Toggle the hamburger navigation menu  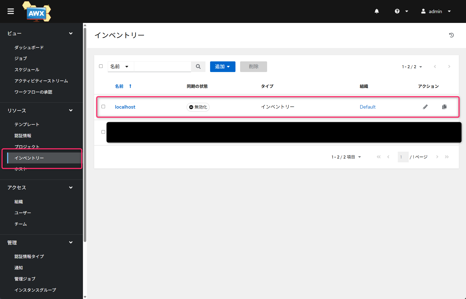click(11, 11)
